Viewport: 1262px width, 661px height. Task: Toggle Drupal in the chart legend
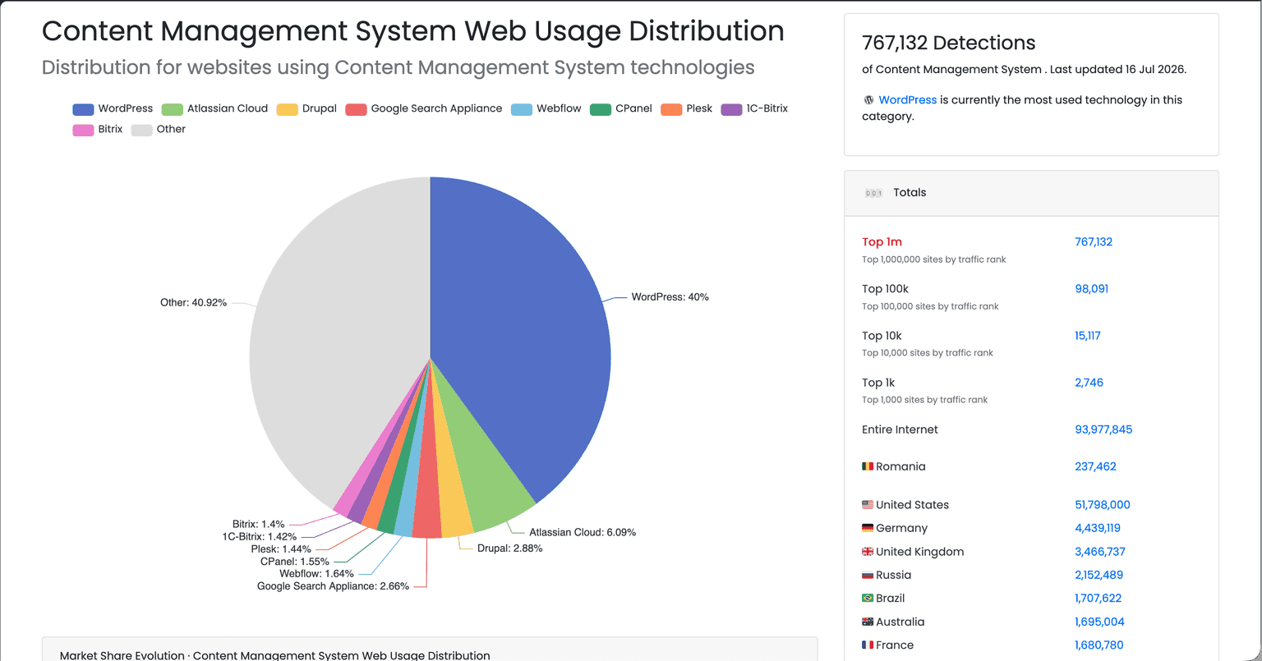306,108
